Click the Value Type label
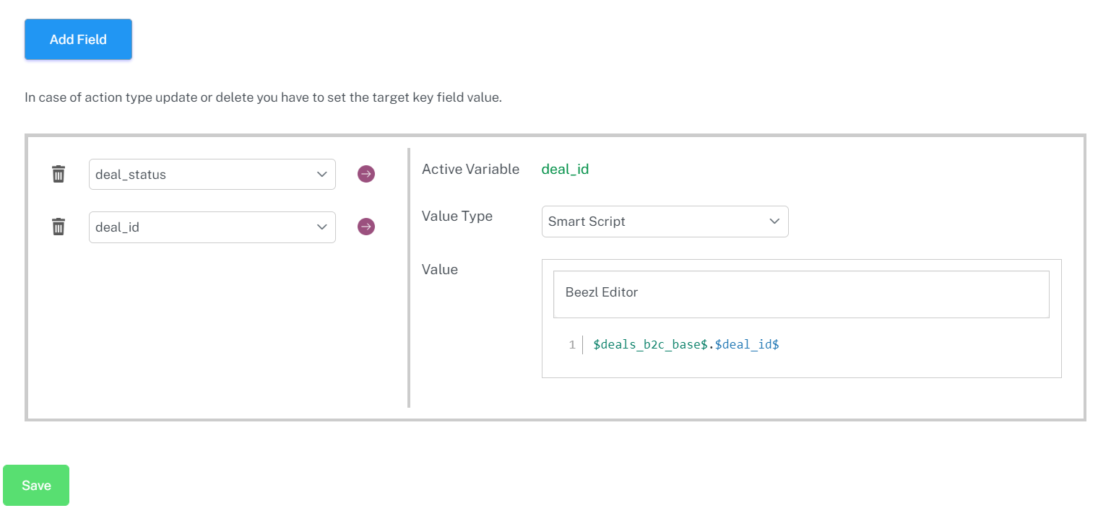Viewport: 1111px width, 521px height. coord(457,216)
